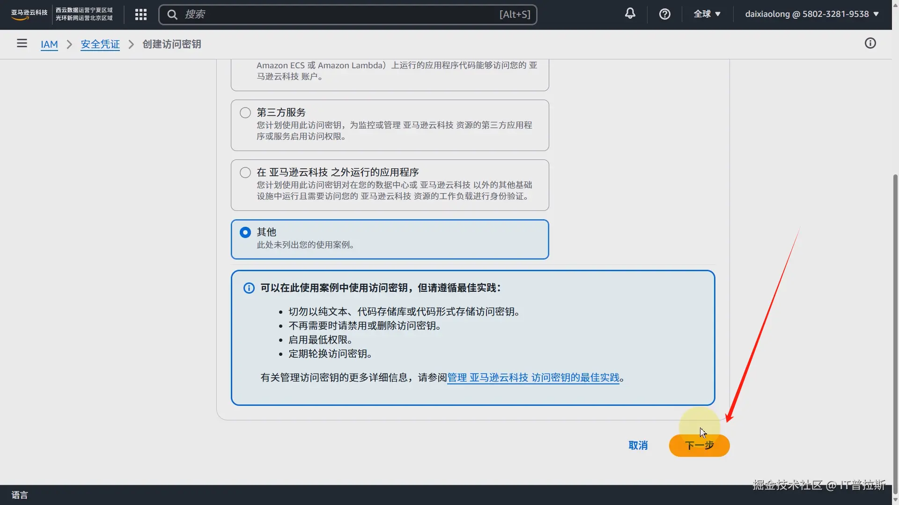Click the Amazon cloud logo
The width and height of the screenshot is (899, 505).
(29, 14)
